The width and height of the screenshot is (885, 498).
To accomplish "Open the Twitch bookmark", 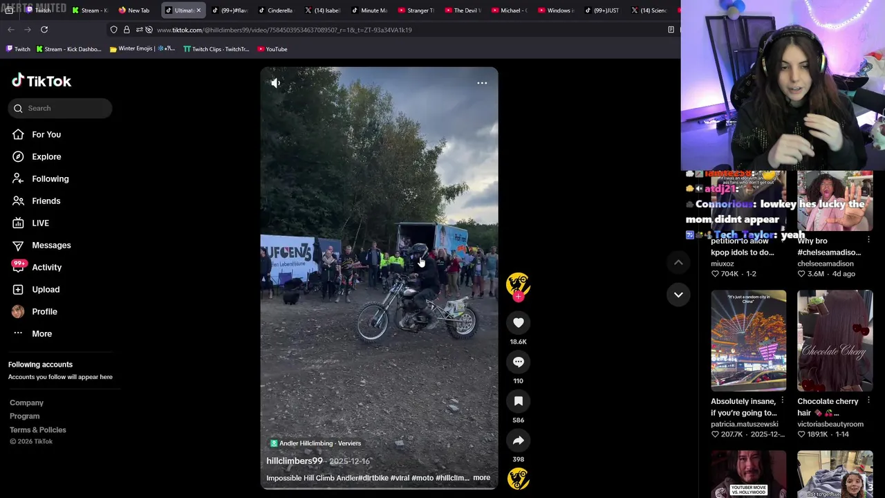I will click(18, 49).
